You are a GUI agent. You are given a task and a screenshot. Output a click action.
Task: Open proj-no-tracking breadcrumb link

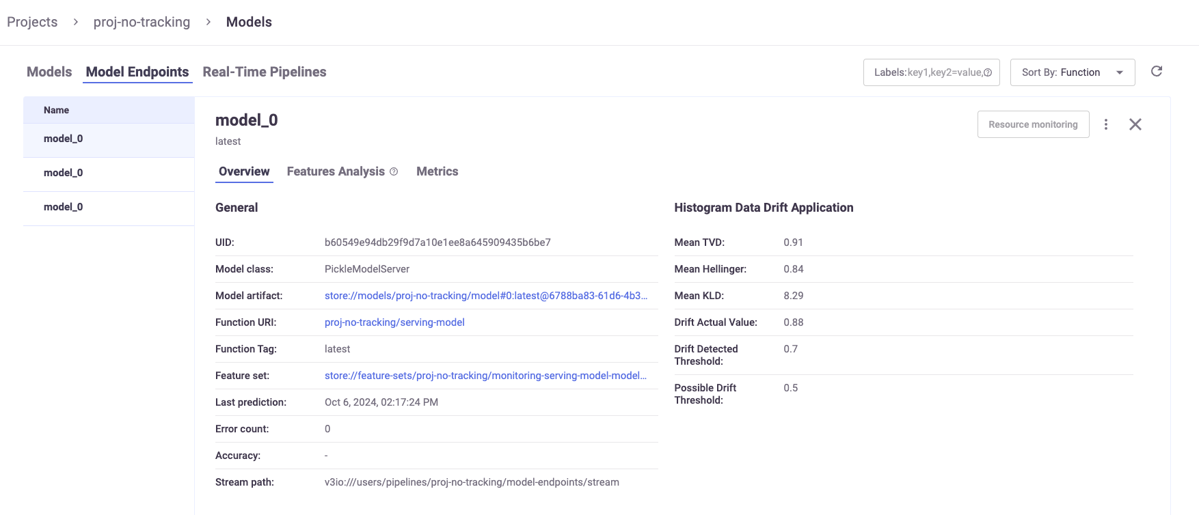coord(142,22)
